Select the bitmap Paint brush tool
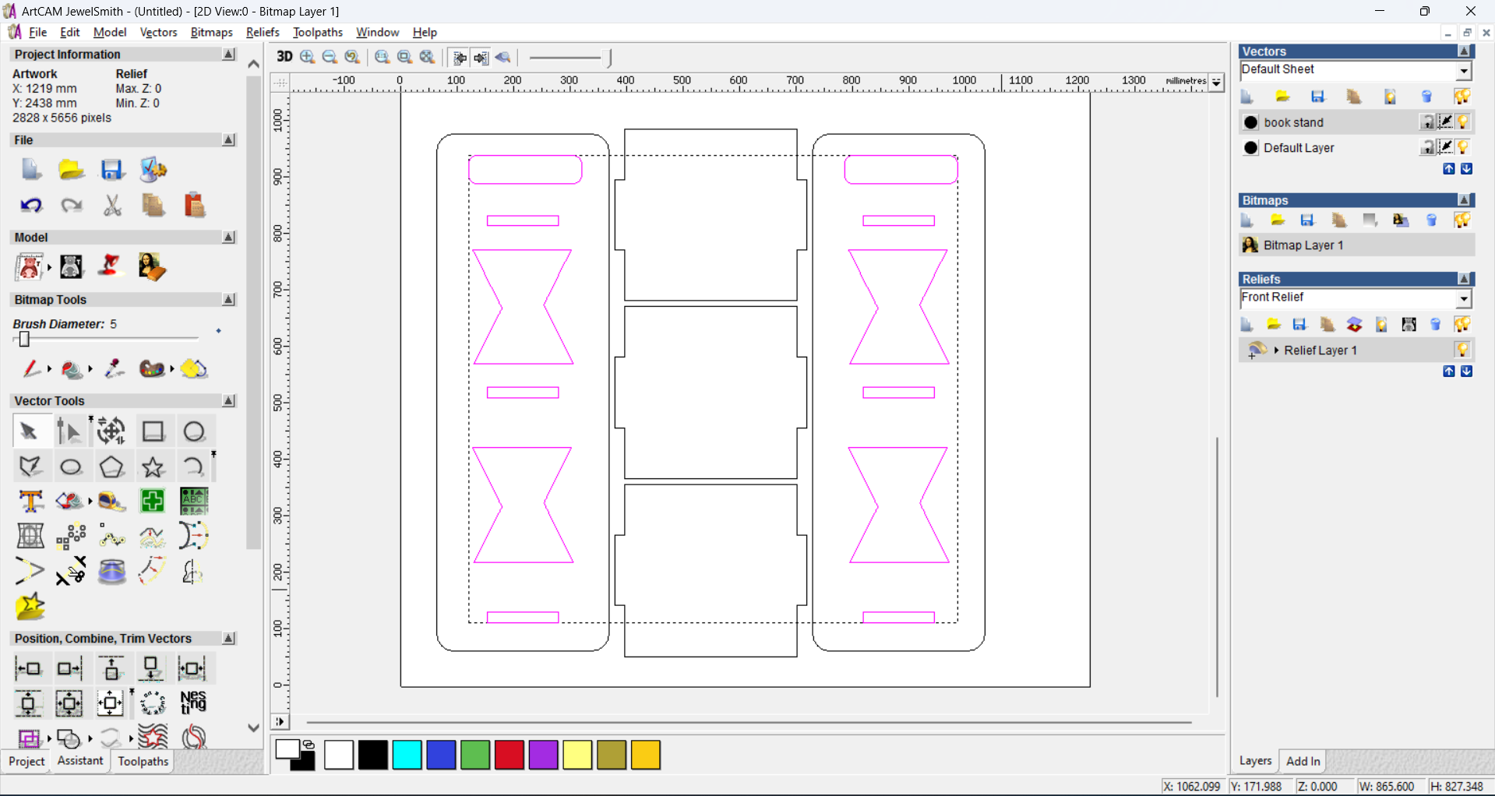 click(31, 368)
